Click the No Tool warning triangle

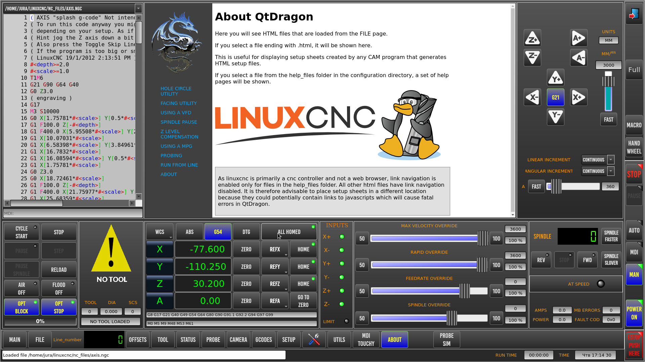[x=111, y=249]
